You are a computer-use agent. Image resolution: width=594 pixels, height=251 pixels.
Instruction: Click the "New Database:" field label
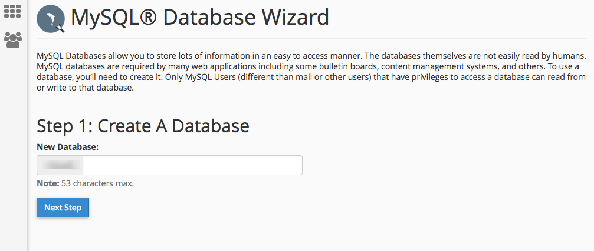[x=67, y=146]
